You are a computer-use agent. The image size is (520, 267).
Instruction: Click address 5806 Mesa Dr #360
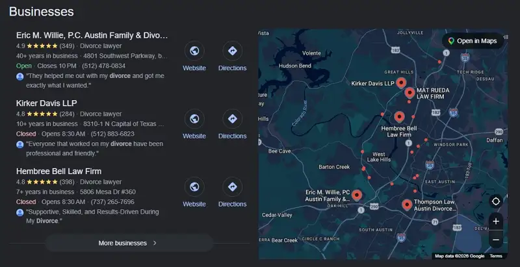coord(109,192)
